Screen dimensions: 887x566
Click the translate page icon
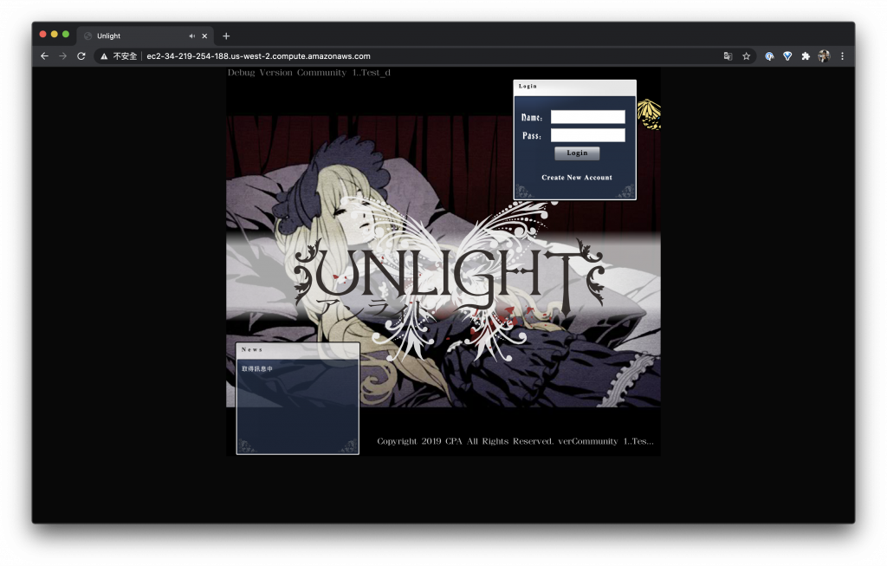[x=728, y=56]
